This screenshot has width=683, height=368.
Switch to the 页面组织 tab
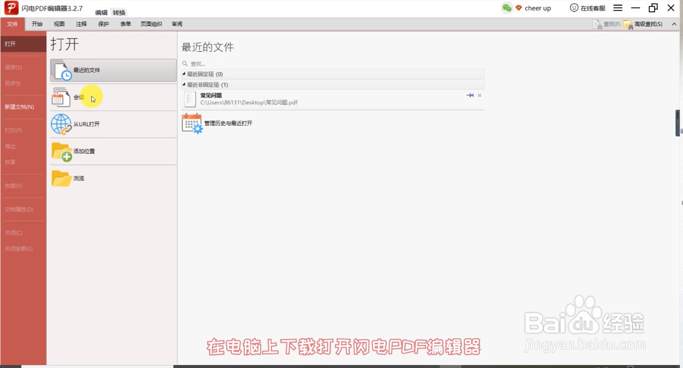(x=152, y=24)
